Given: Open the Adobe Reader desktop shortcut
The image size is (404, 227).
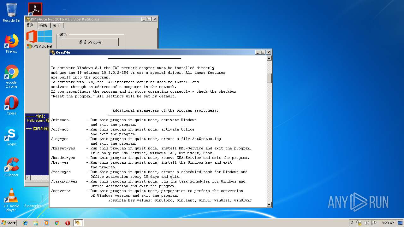Looking at the screenshot, I should click(x=35, y=9).
